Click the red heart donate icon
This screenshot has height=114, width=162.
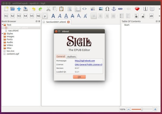(x=137, y=9)
